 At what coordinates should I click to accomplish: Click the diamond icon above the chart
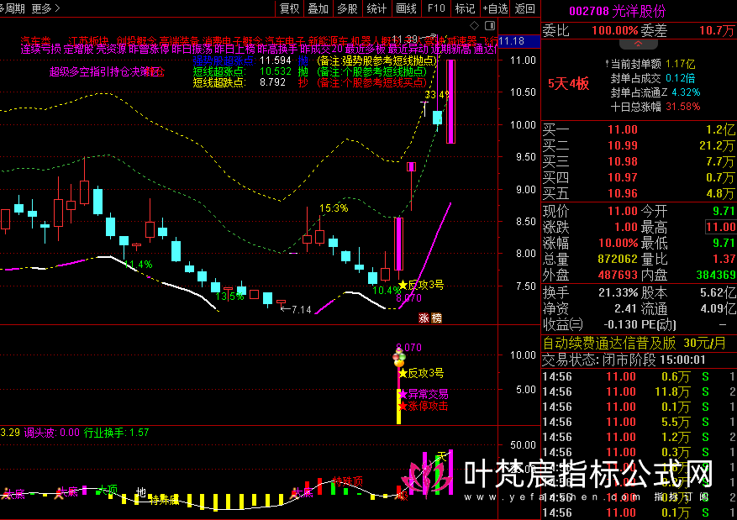[x=475, y=25]
